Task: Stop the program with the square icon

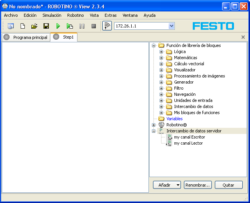Action: pos(94,26)
